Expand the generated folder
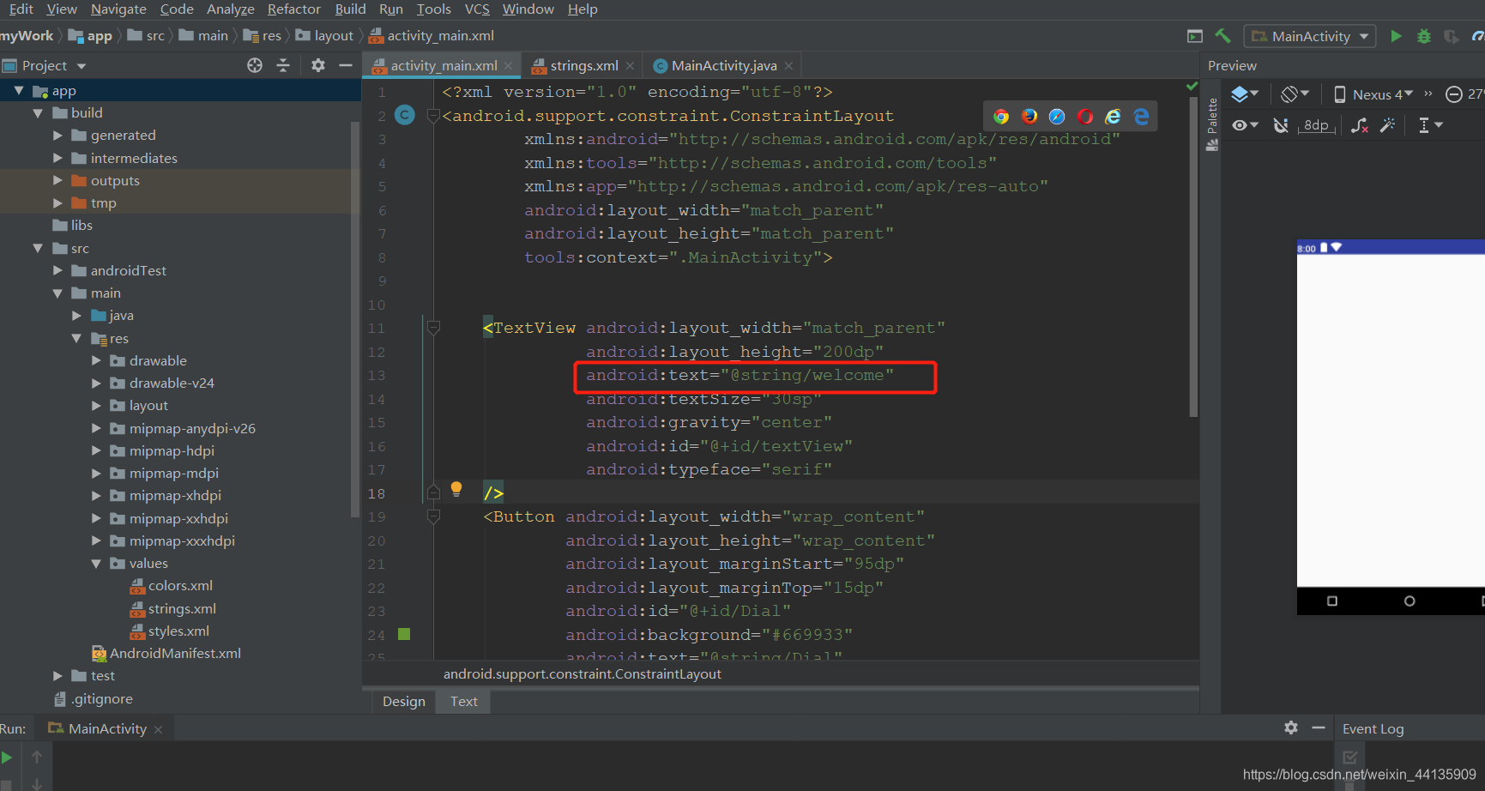 pyautogui.click(x=57, y=135)
